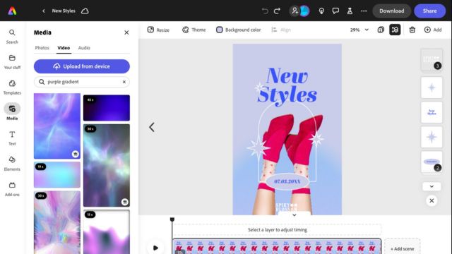
Task: Redo the last action
Action: (277, 11)
